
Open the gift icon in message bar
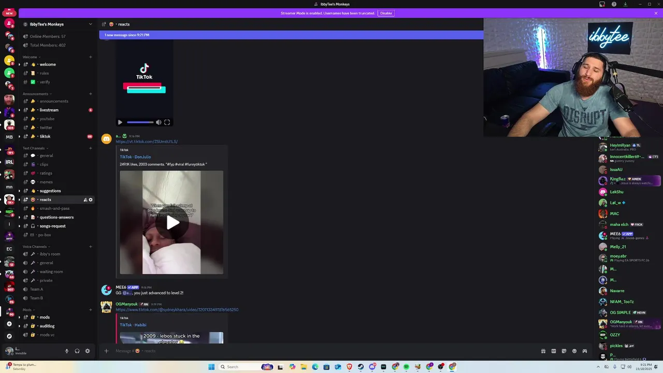click(543, 351)
